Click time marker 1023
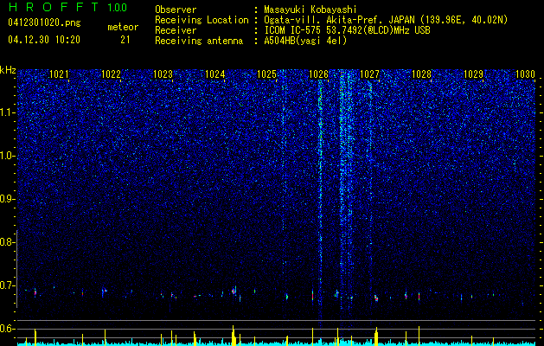Image resolution: width=544 pixels, height=346 pixels. pos(163,74)
